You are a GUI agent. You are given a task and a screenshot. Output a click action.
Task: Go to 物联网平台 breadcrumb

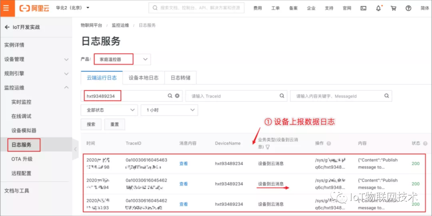[91, 25]
